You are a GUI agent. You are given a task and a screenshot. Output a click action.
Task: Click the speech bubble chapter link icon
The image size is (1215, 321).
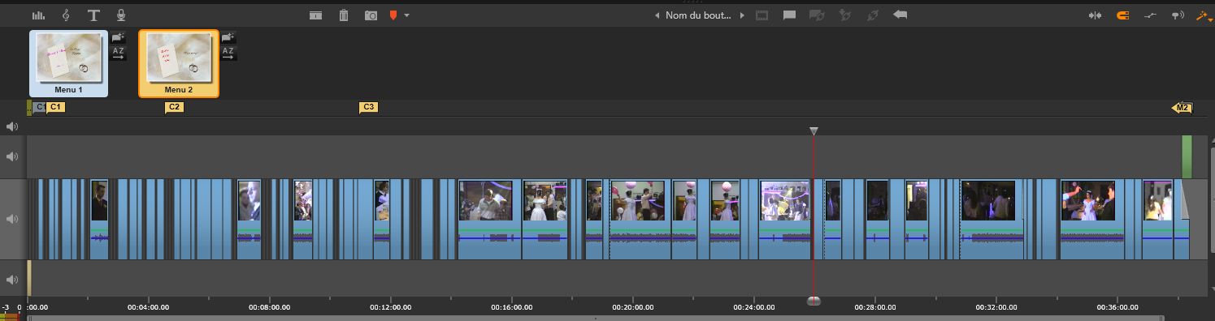789,15
